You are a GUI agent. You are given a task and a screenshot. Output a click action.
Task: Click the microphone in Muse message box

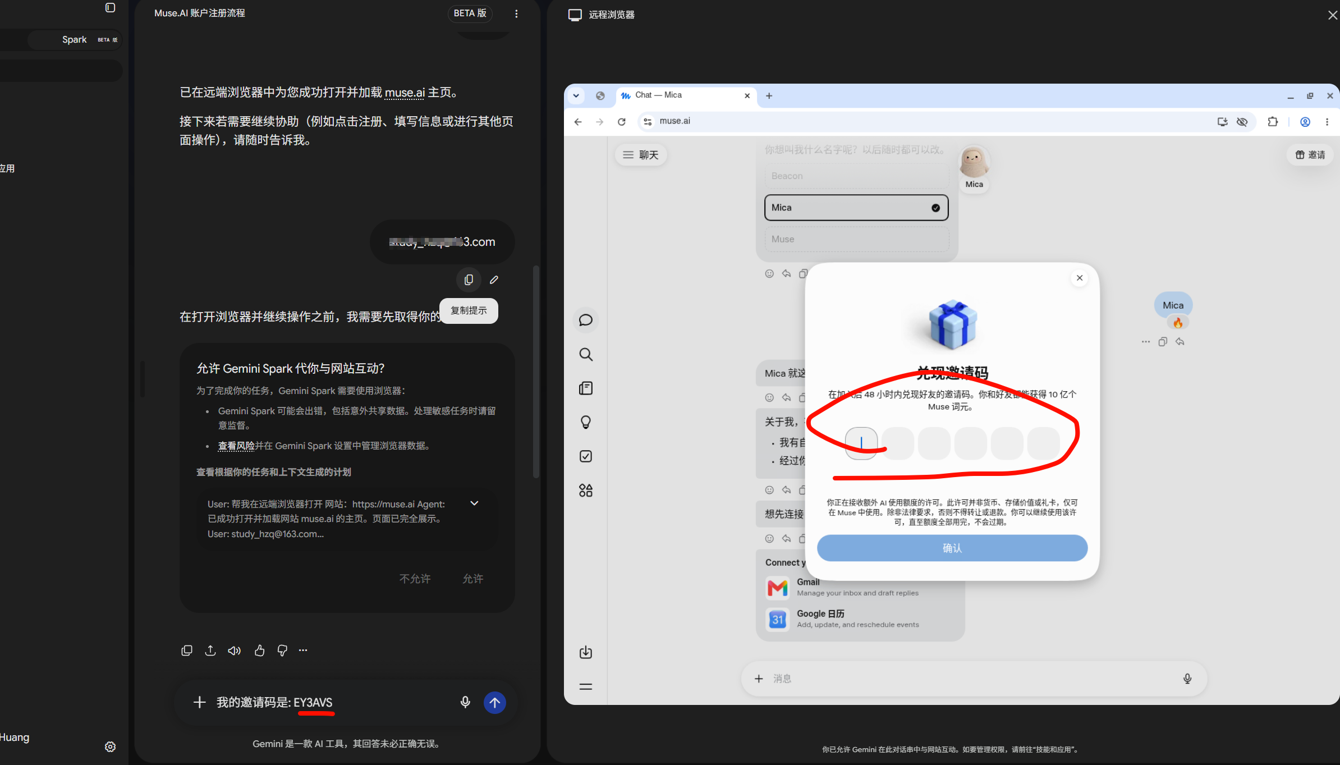click(1187, 679)
